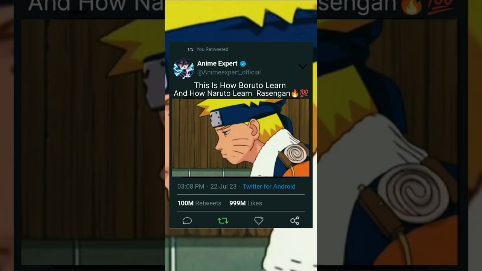Screen dimensions: 482x271
Task: Click the fire emoji in tweet text
Action: 294,93
